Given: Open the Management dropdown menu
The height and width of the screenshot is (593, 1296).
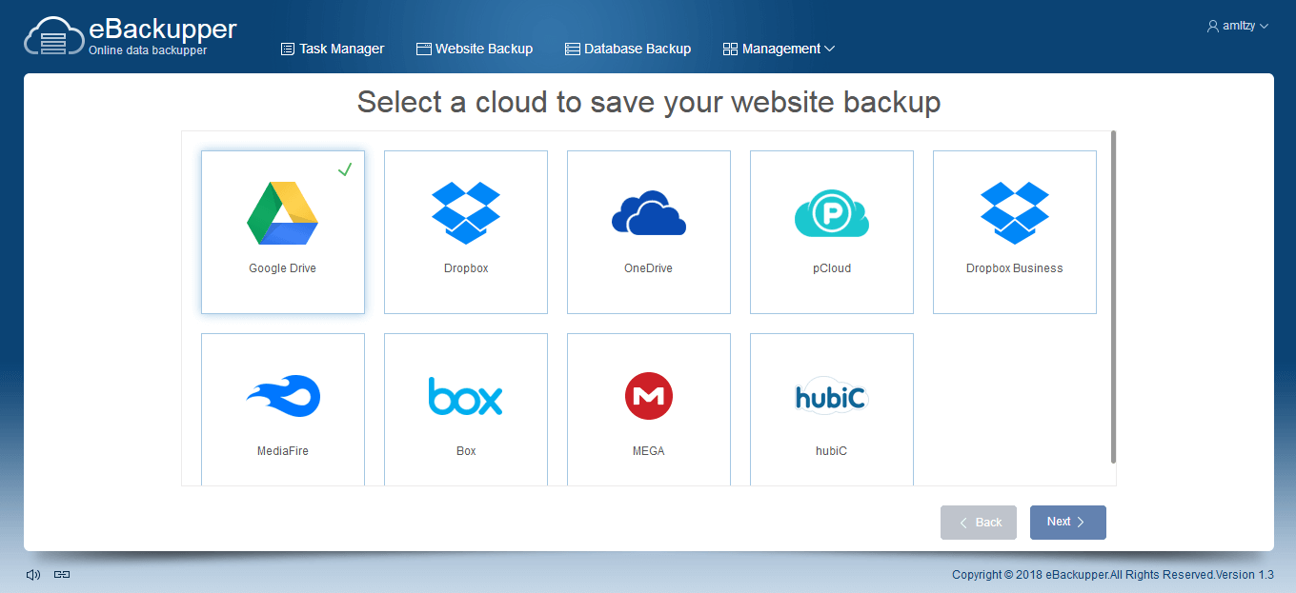Looking at the screenshot, I should point(779,49).
